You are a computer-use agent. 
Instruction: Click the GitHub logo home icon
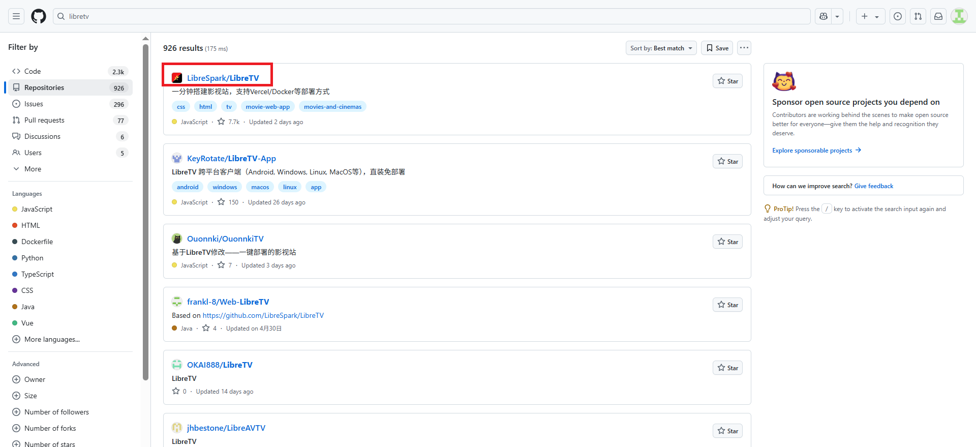[39, 16]
